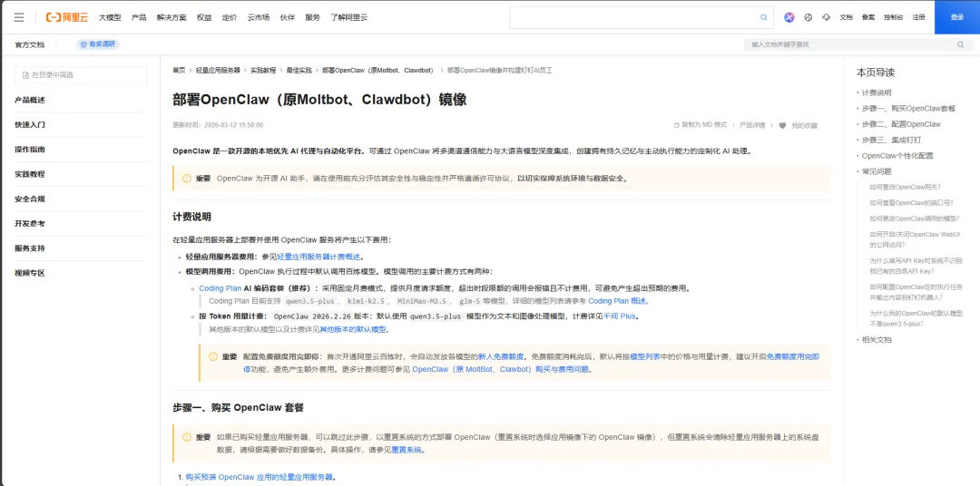Click 复制为 MD 格式
The image size is (980, 486).
(x=704, y=125)
